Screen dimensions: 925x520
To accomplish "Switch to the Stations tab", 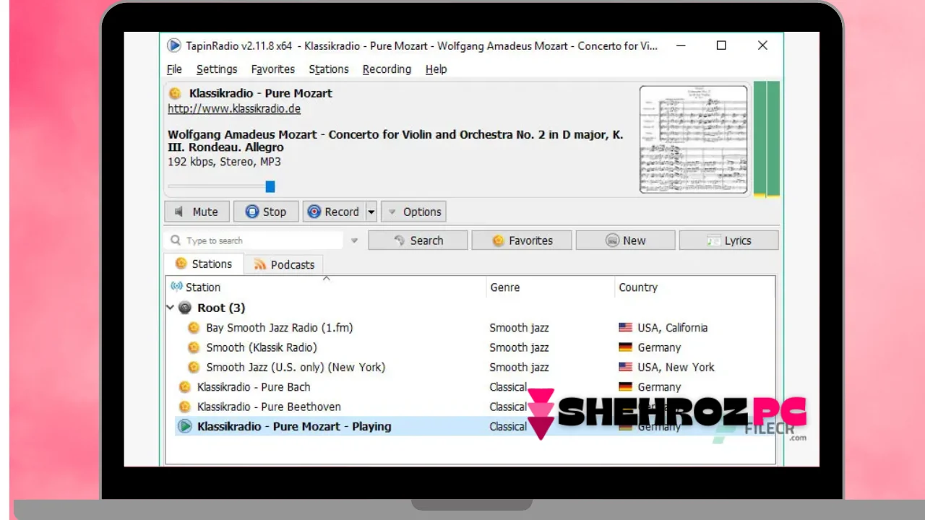I will point(204,264).
